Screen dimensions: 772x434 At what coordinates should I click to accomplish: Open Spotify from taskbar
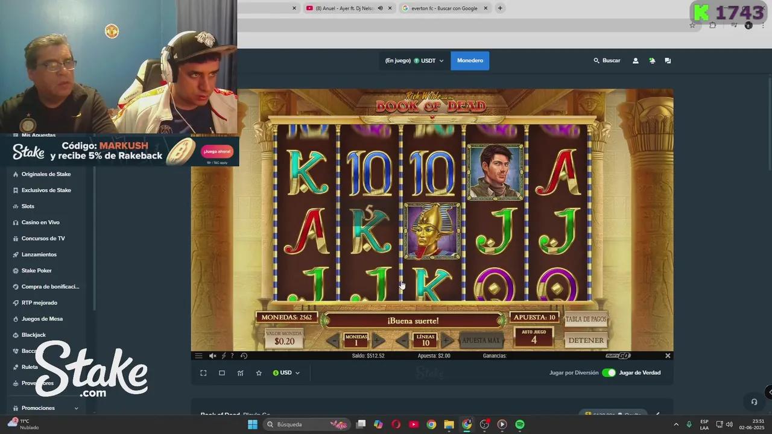520,424
